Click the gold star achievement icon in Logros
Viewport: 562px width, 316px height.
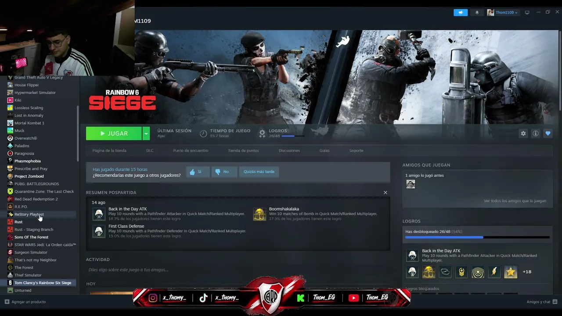click(x=511, y=272)
